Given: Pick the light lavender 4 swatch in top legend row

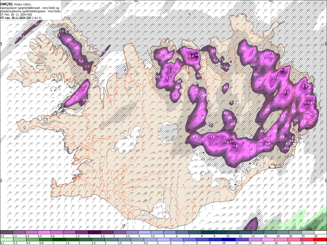Looking at the screenshot, I should tap(145, 232).
